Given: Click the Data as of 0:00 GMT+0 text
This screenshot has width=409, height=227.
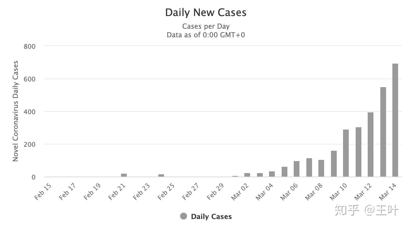Looking at the screenshot, I should 206,35.
